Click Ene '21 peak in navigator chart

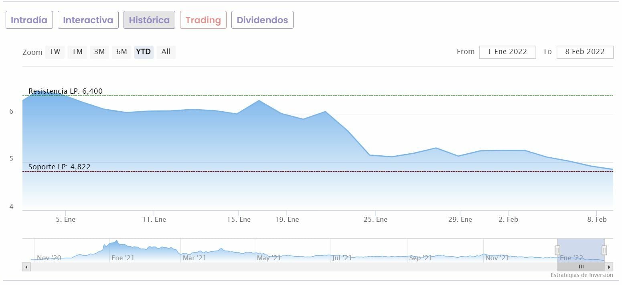coord(116,241)
